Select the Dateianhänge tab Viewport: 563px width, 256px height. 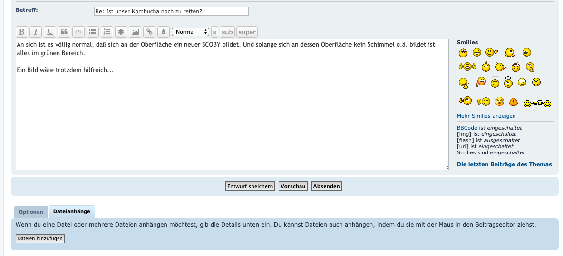[72, 211]
